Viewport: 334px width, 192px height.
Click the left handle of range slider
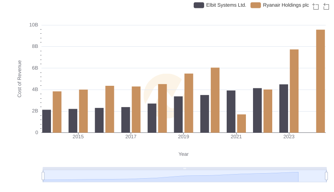(43, 176)
